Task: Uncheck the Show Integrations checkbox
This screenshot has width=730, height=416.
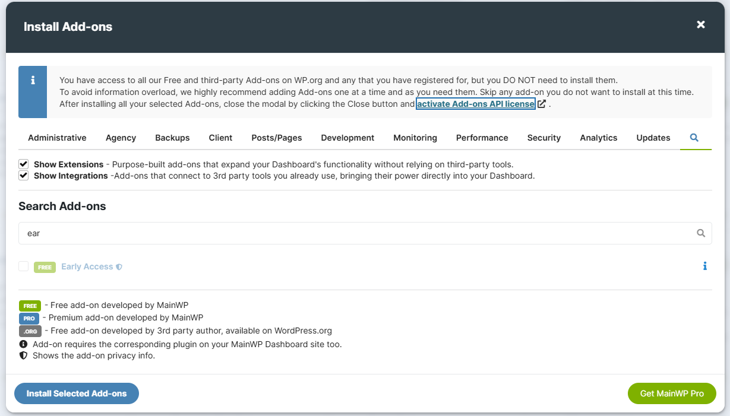Action: click(24, 176)
